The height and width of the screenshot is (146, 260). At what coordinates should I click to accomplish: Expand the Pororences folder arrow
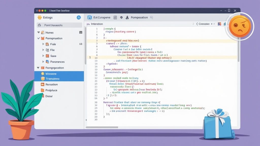click(x=43, y=62)
